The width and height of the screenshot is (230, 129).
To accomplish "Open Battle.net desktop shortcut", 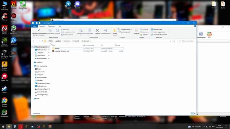I will (14, 41).
